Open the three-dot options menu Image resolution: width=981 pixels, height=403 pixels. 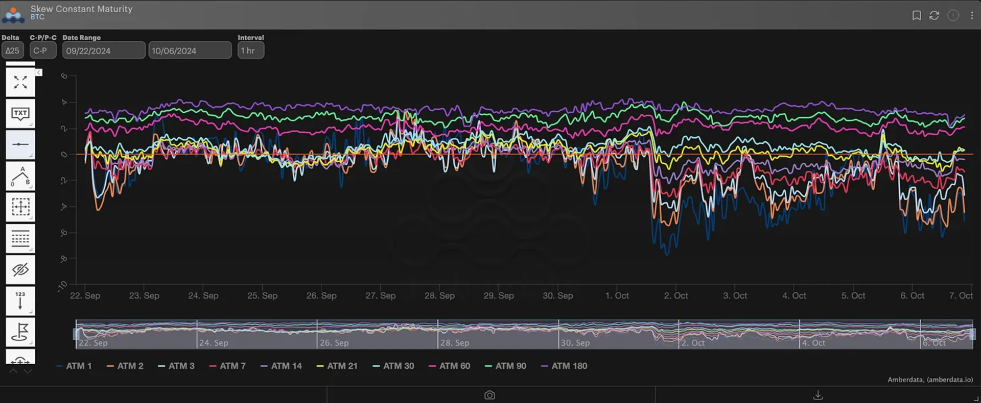pos(972,15)
